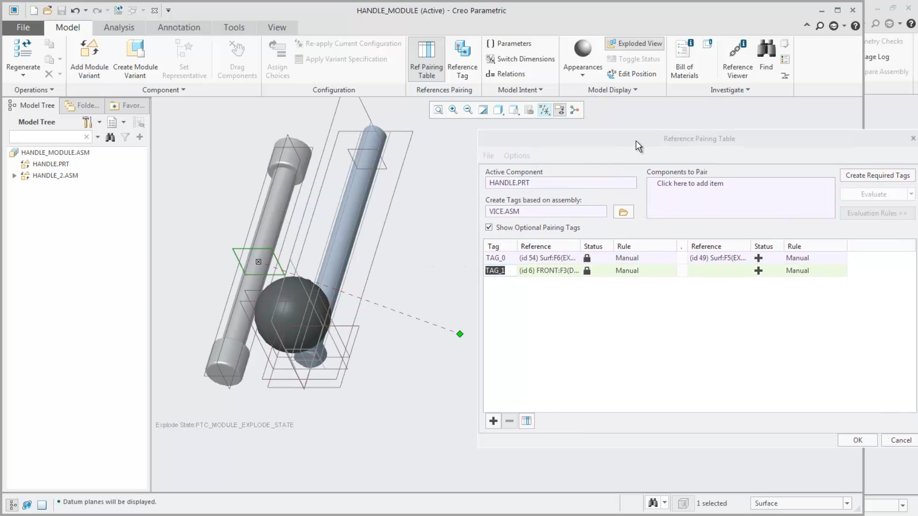Launch the Reference Viewer
Image resolution: width=918 pixels, height=516 pixels.
[736, 57]
